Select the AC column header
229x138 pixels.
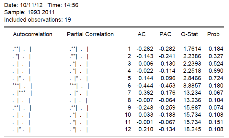142,34
